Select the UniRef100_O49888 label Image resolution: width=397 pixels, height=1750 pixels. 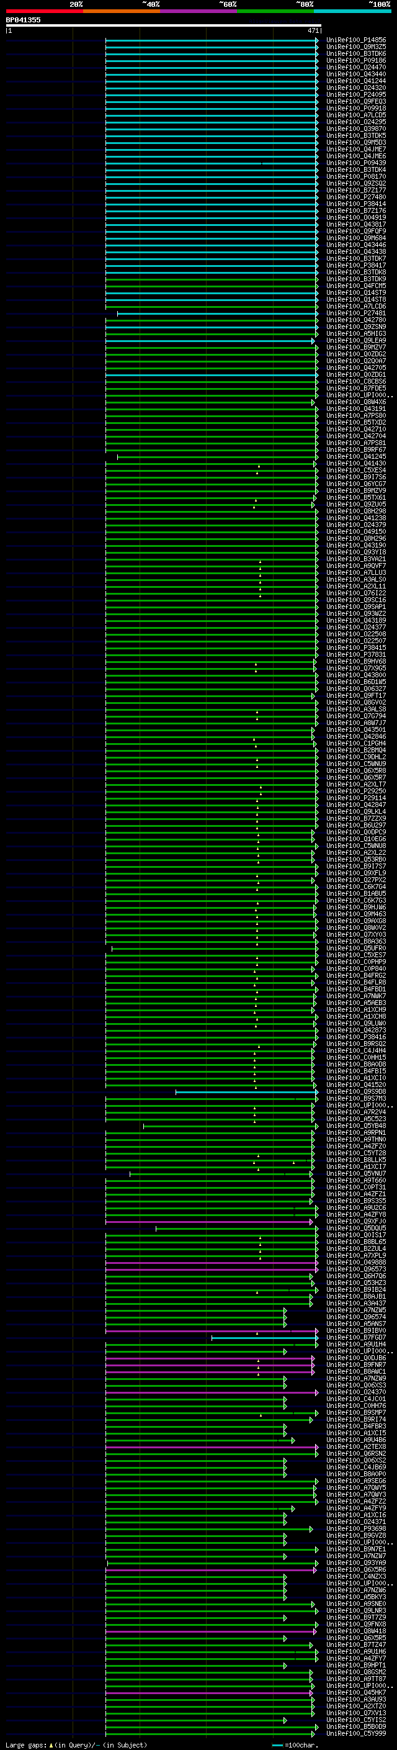click(x=356, y=1262)
